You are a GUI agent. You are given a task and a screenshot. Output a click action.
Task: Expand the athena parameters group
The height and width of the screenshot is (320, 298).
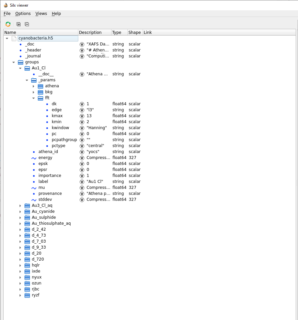coord(33,86)
